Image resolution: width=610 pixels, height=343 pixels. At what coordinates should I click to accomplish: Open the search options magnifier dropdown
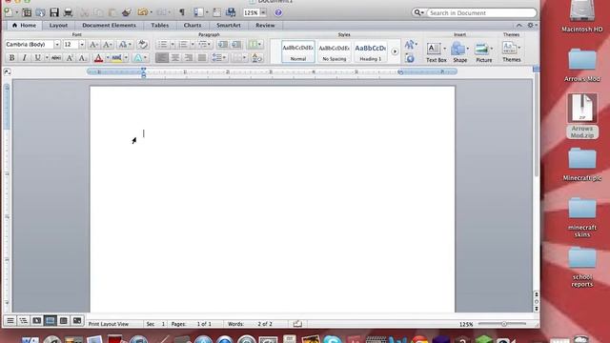pyautogui.click(x=418, y=12)
